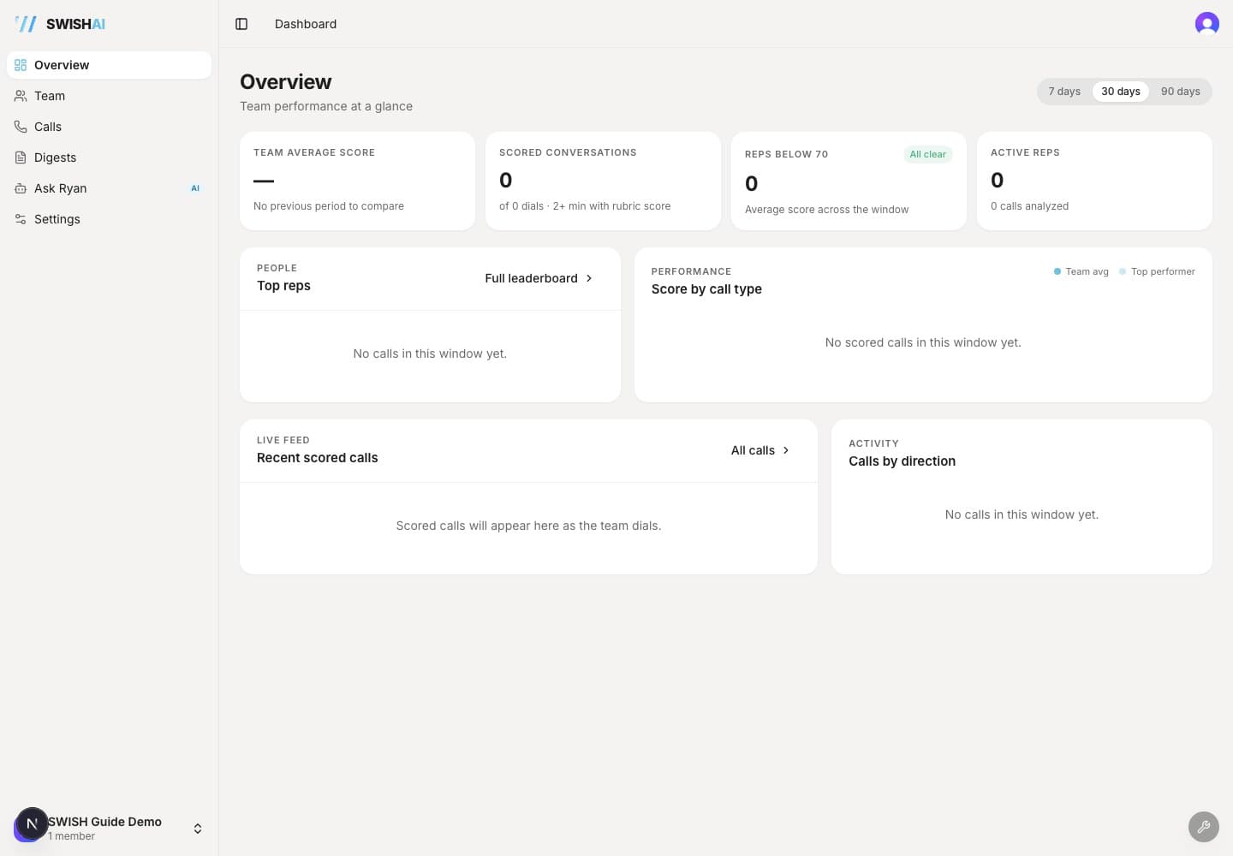Click the LIVE FEED section label
The width and height of the screenshot is (1233, 856).
[283, 440]
